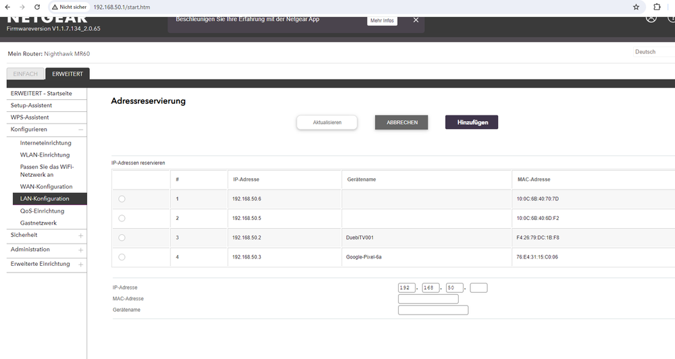The height and width of the screenshot is (359, 675).
Task: Click the ABBRECHEN button
Action: point(401,123)
